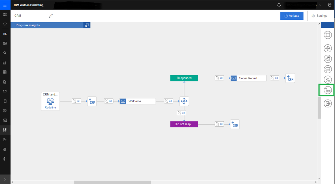This screenshot has width=335, height=184.
Task: Click the horizontal scrollbar thumb
Action: [x=112, y=182]
